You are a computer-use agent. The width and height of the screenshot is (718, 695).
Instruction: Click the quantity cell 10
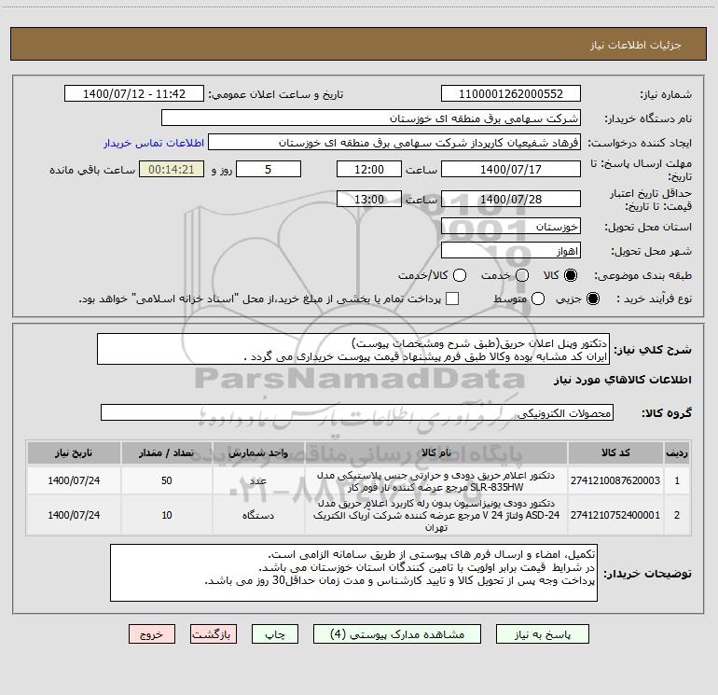(166, 515)
